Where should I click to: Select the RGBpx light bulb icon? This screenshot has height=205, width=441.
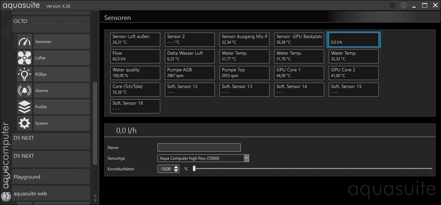[25, 74]
